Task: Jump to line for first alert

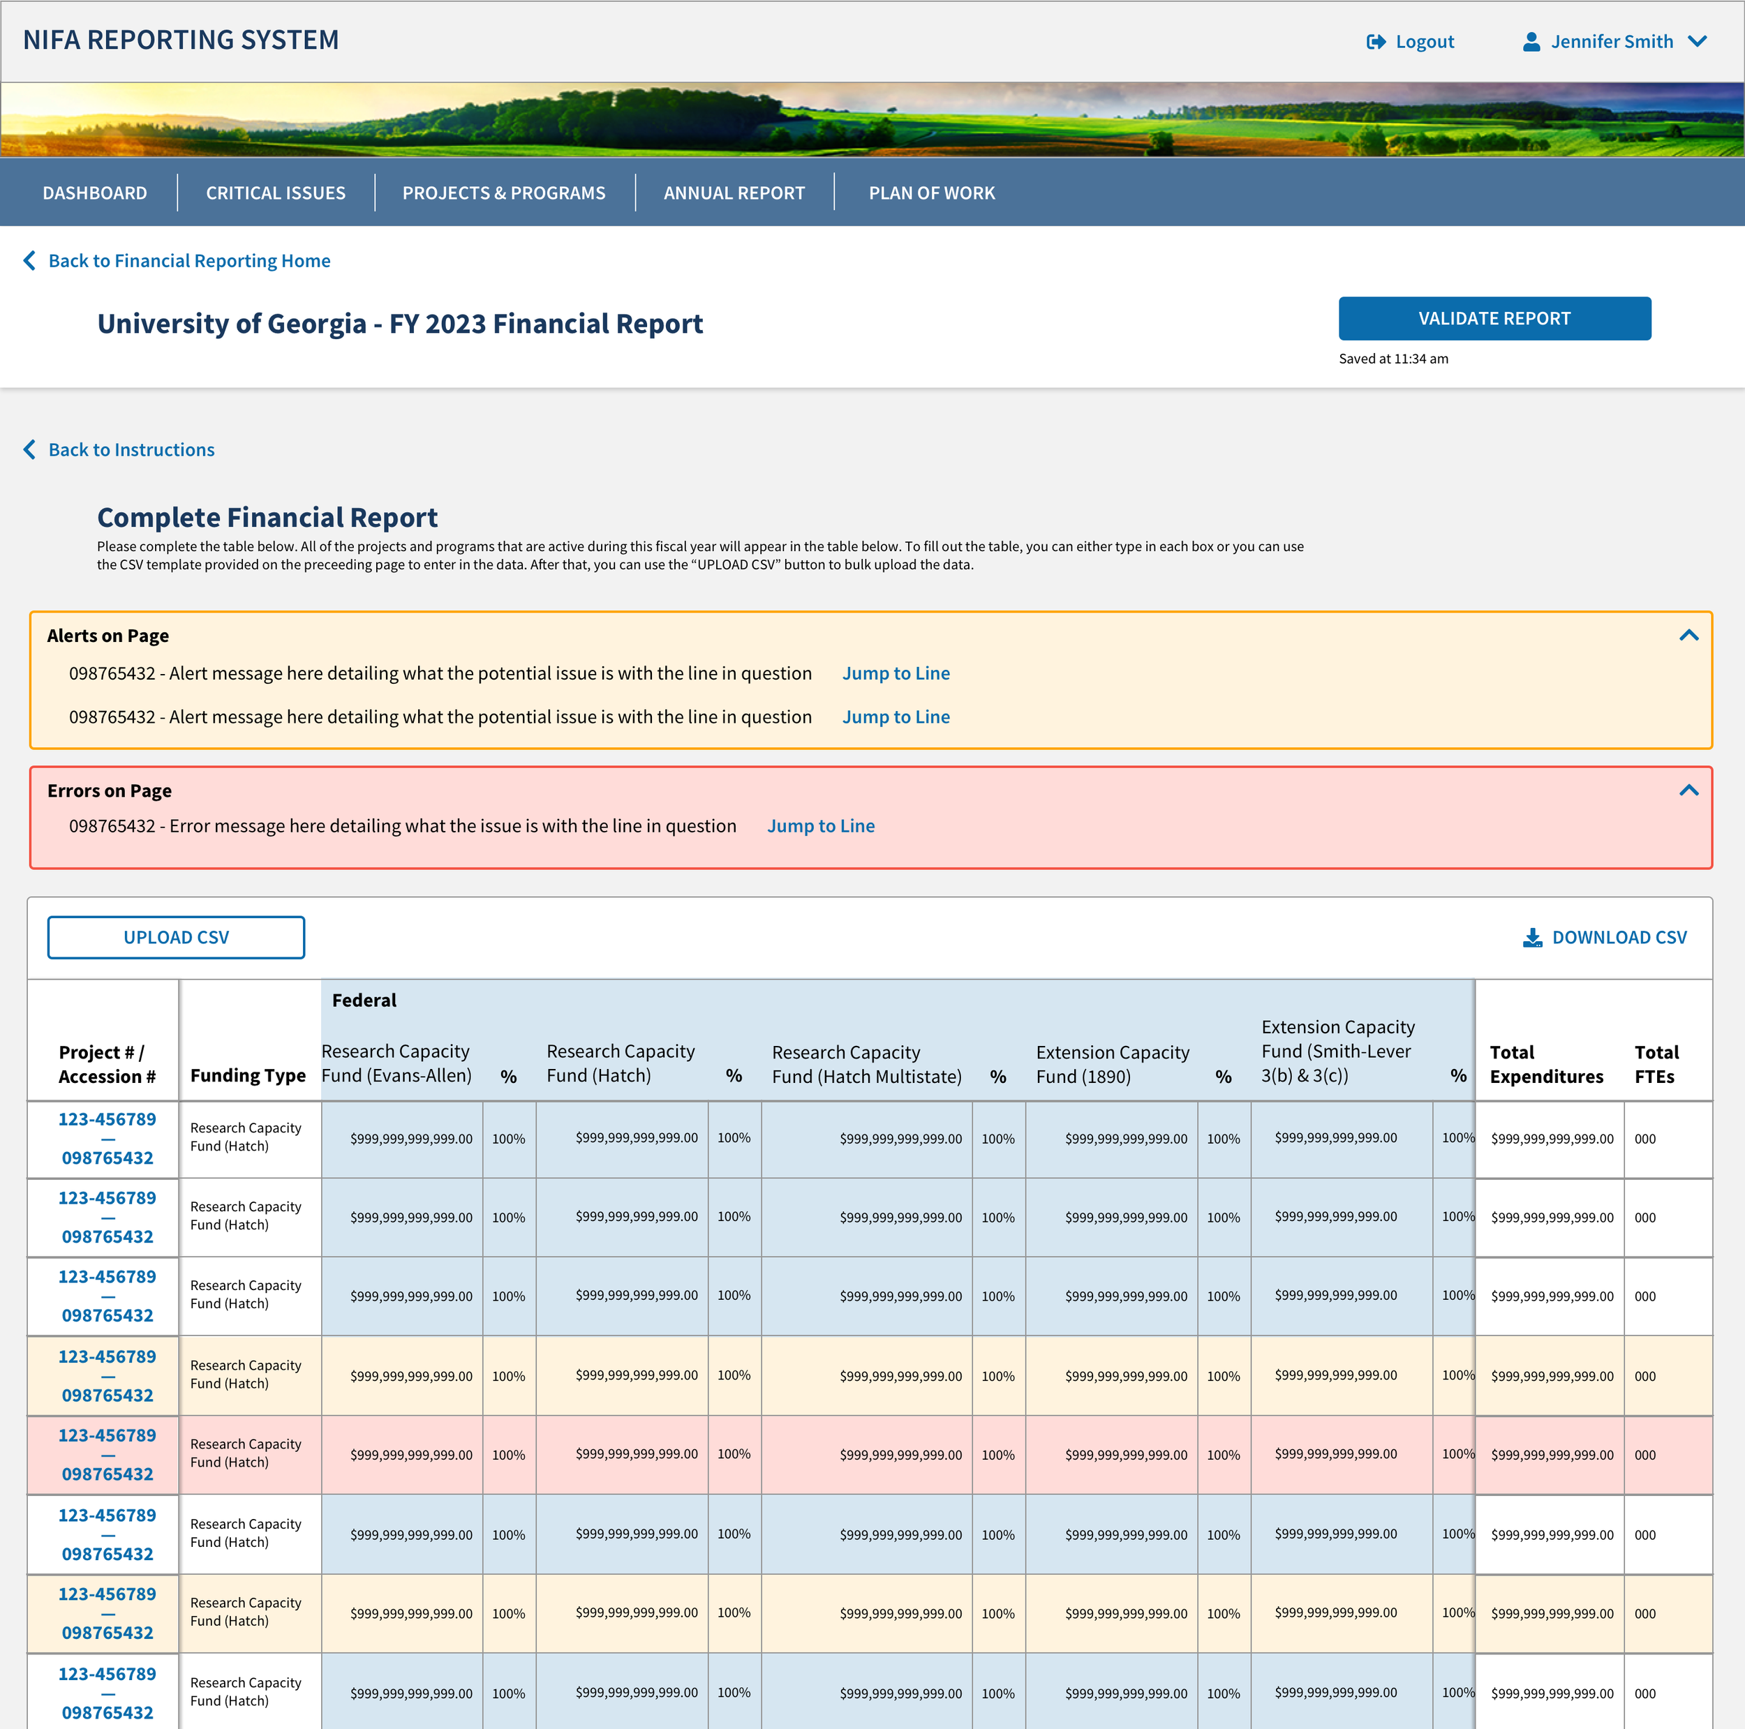Action: 895,673
